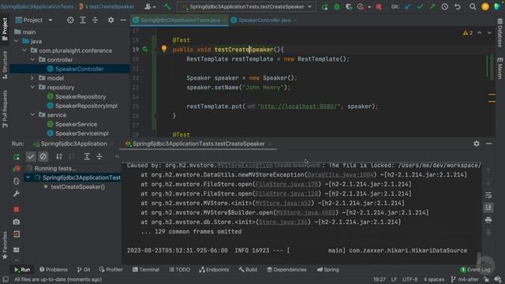Collapse the repository package

[32, 88]
